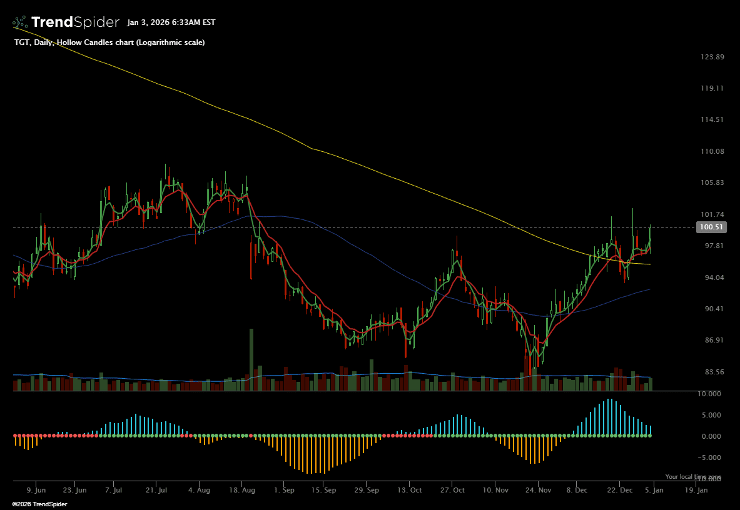Viewport: 740px width, 510px height.
Task: Click the 19. Jan date axis label
Action: (697, 491)
